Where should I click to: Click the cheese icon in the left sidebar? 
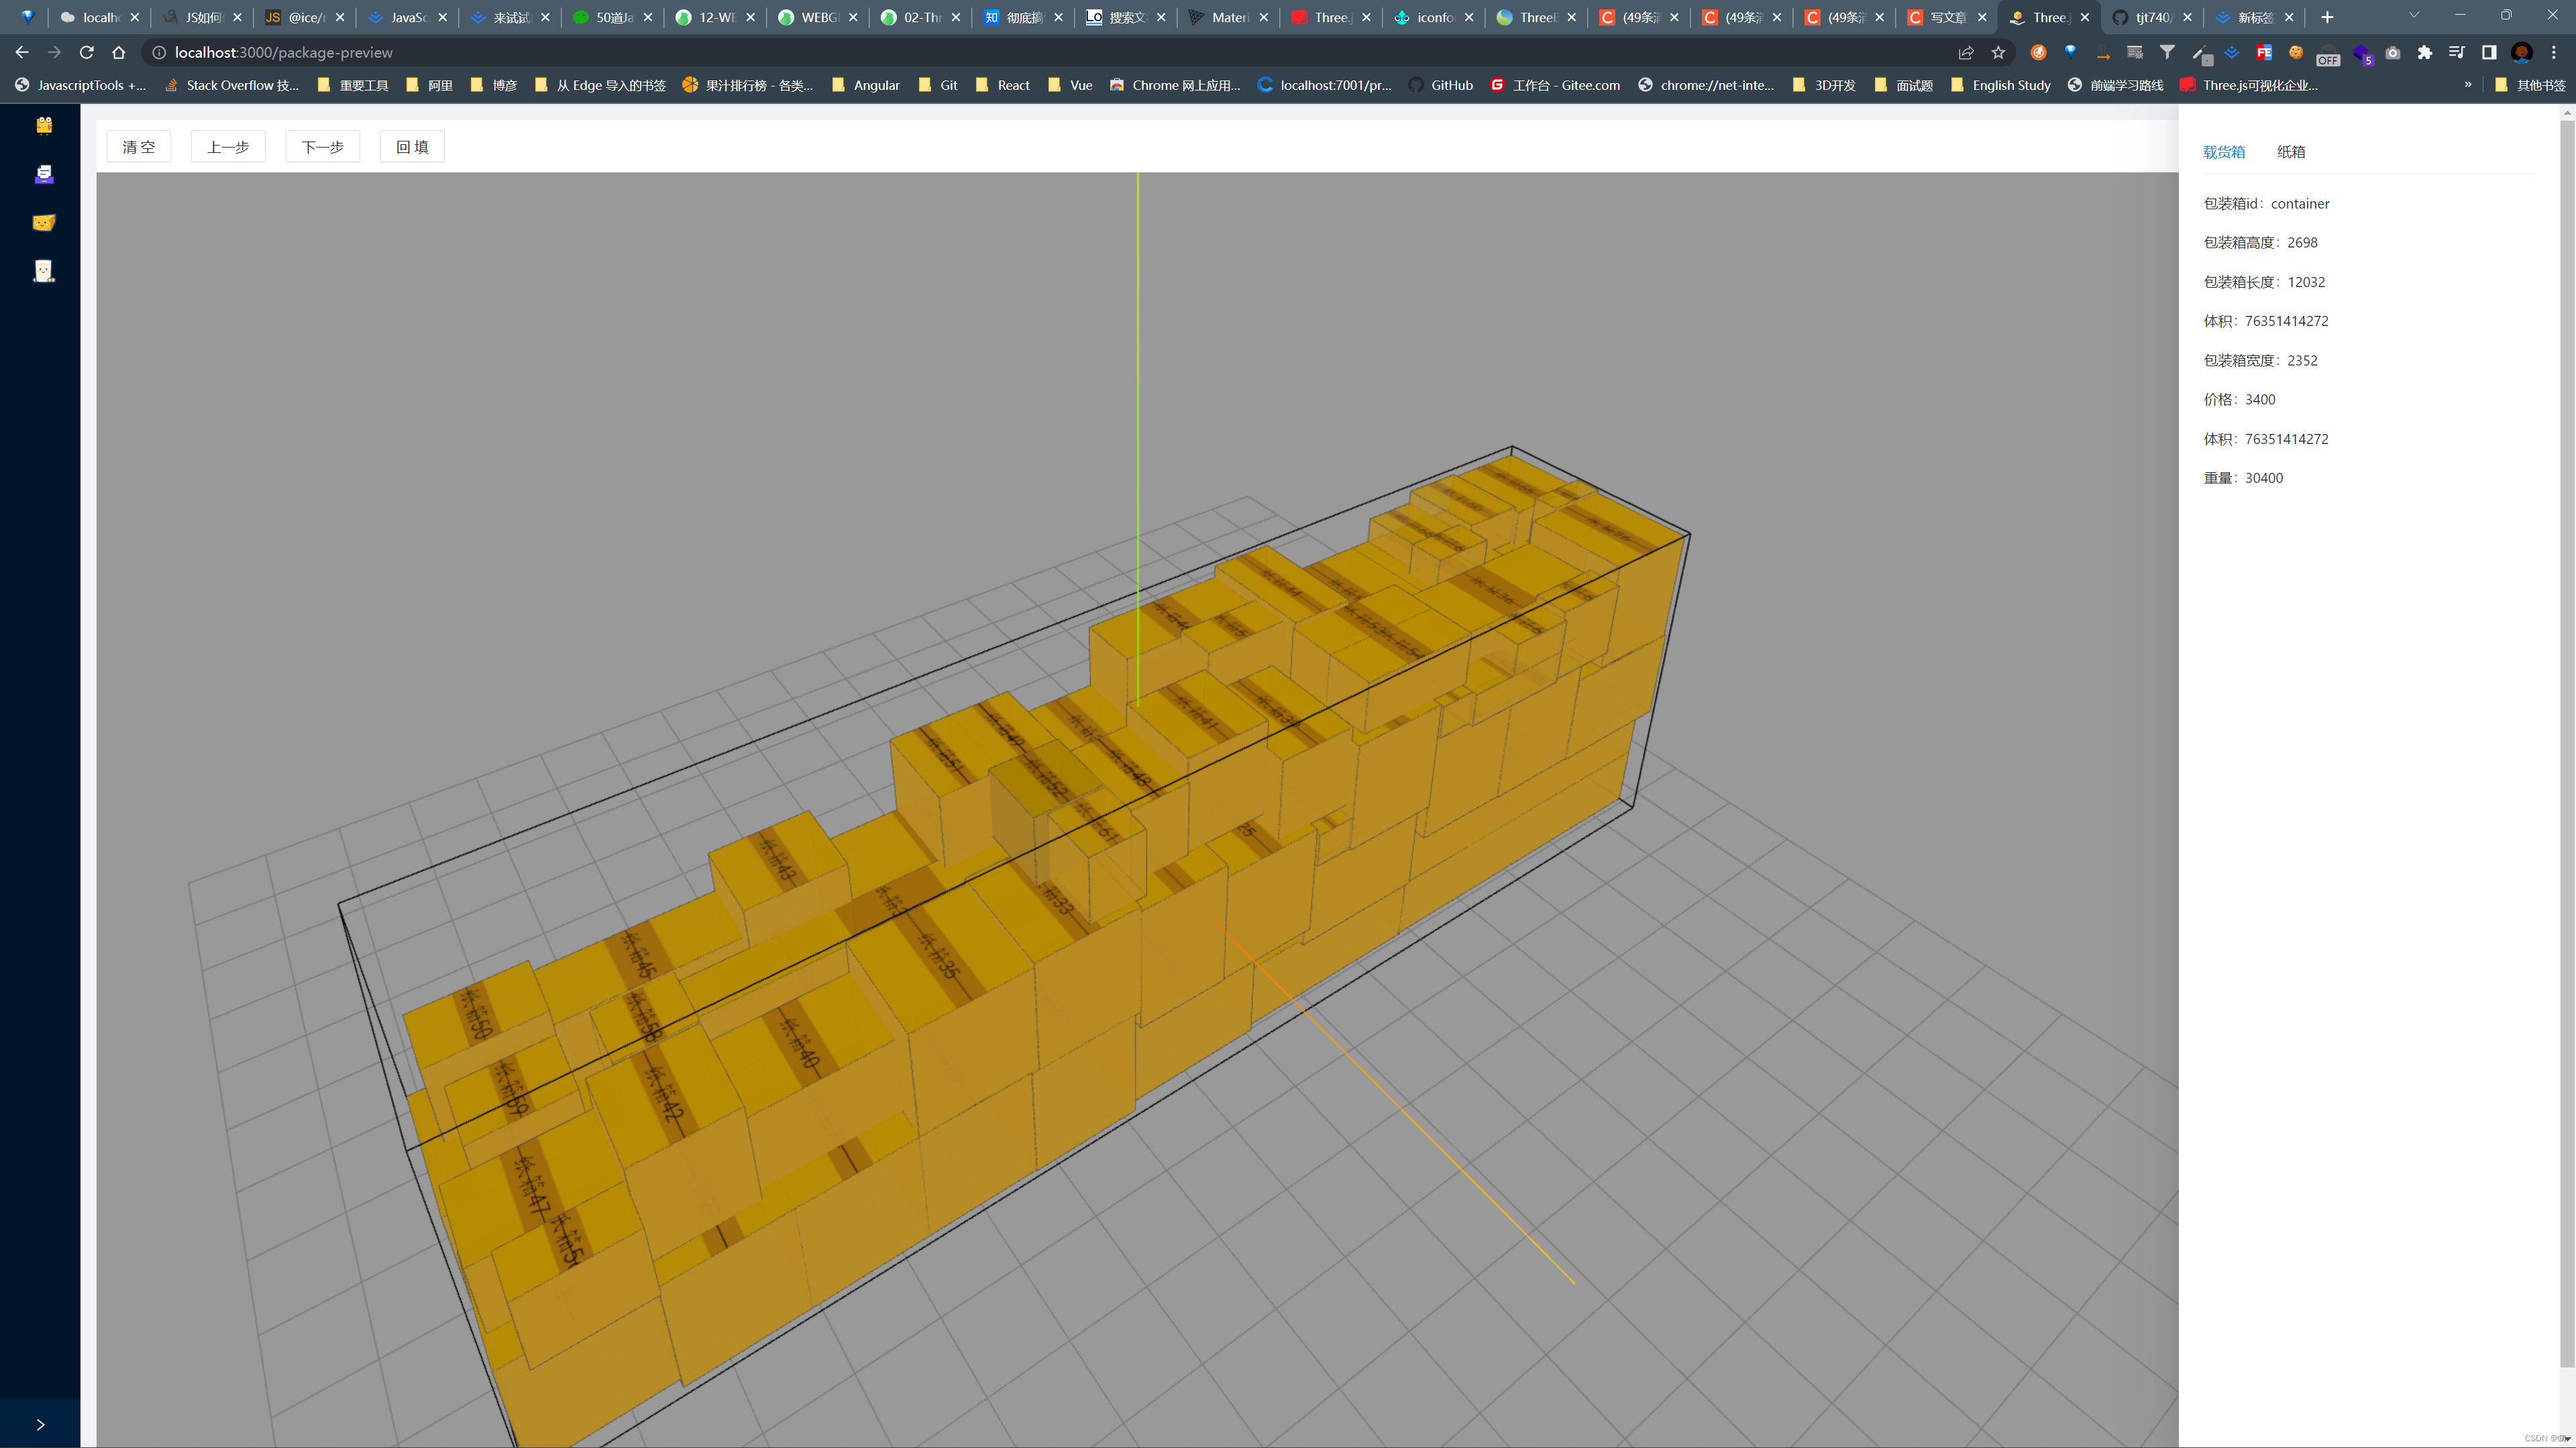pyautogui.click(x=44, y=222)
